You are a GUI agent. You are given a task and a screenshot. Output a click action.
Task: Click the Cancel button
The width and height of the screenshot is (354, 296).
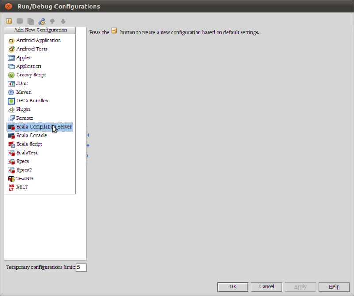click(x=267, y=287)
